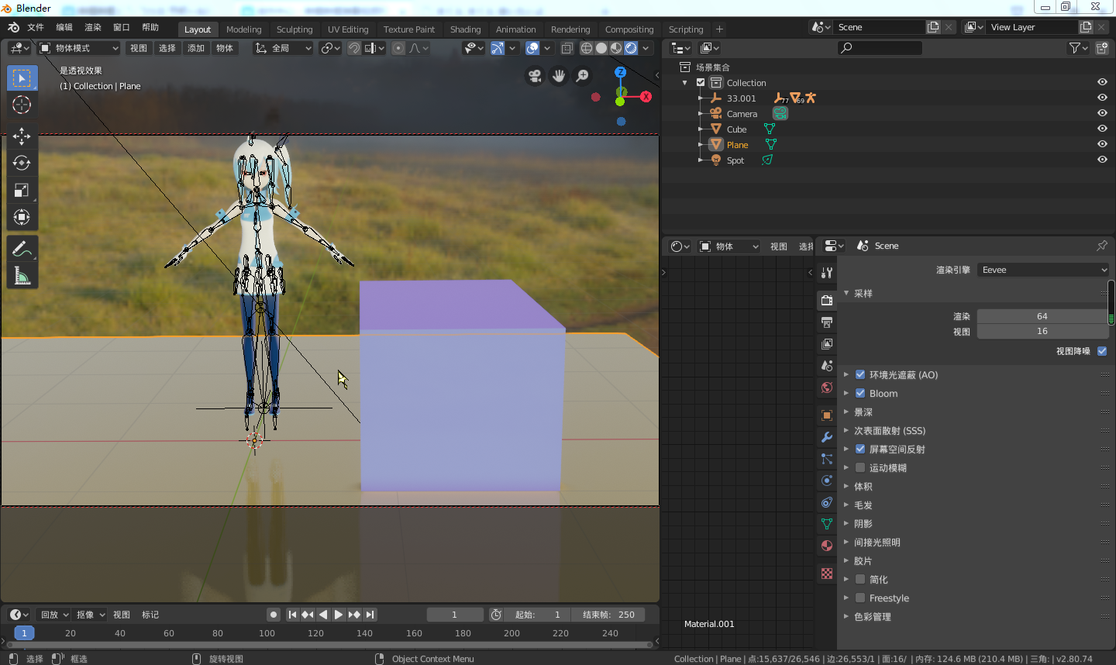This screenshot has width=1116, height=665.
Task: Play the animation forward
Action: 339,615
